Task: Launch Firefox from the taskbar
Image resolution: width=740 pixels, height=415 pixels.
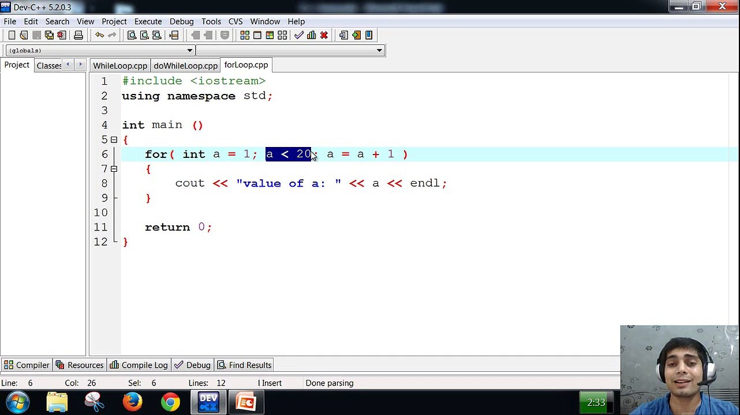Action: tap(132, 402)
